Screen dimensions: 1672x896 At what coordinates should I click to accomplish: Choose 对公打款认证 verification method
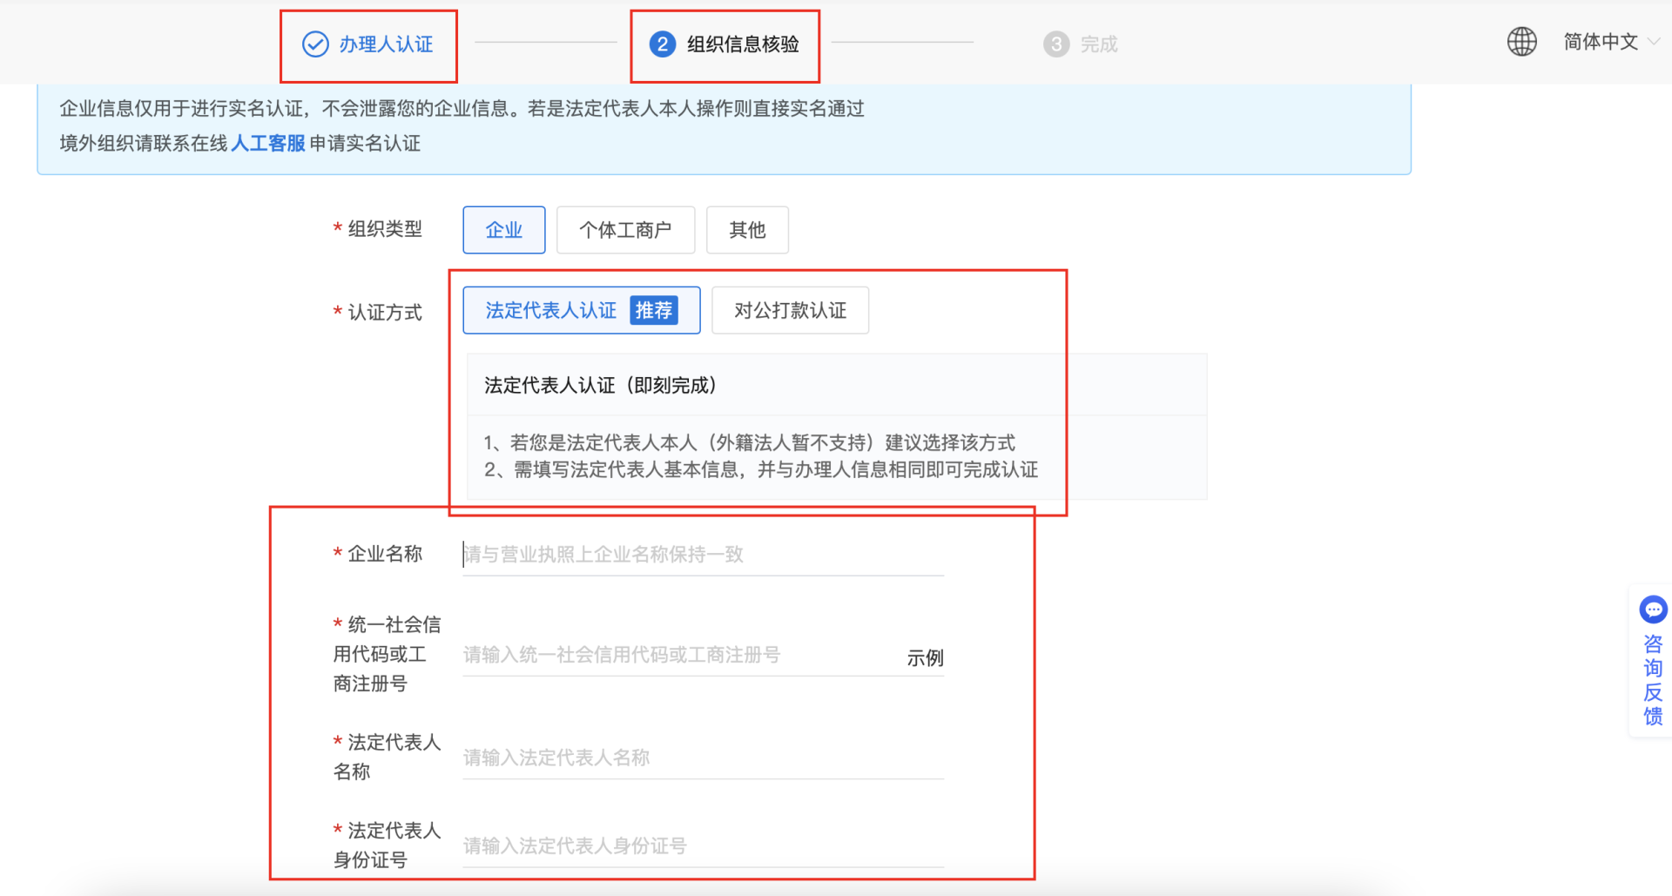[790, 311]
